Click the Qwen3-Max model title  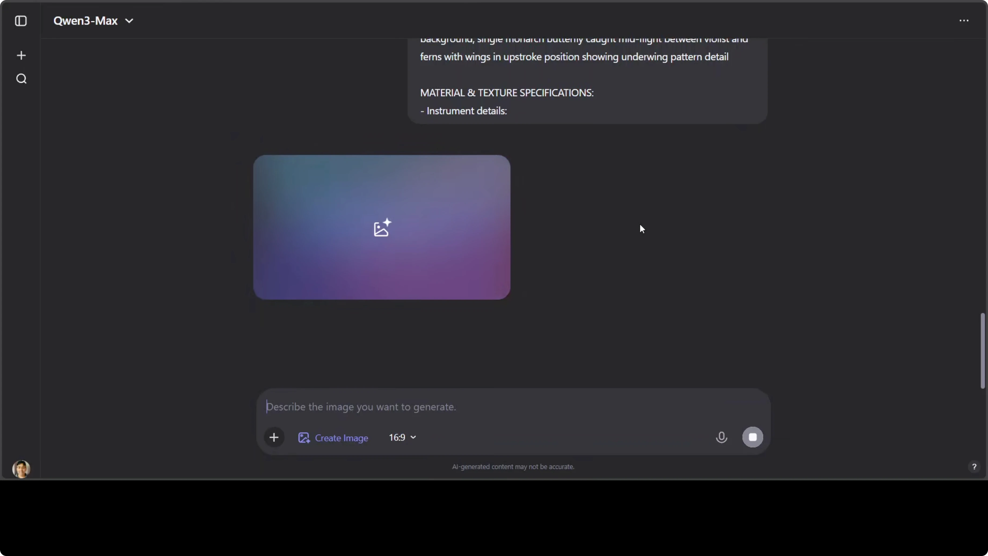click(x=85, y=21)
